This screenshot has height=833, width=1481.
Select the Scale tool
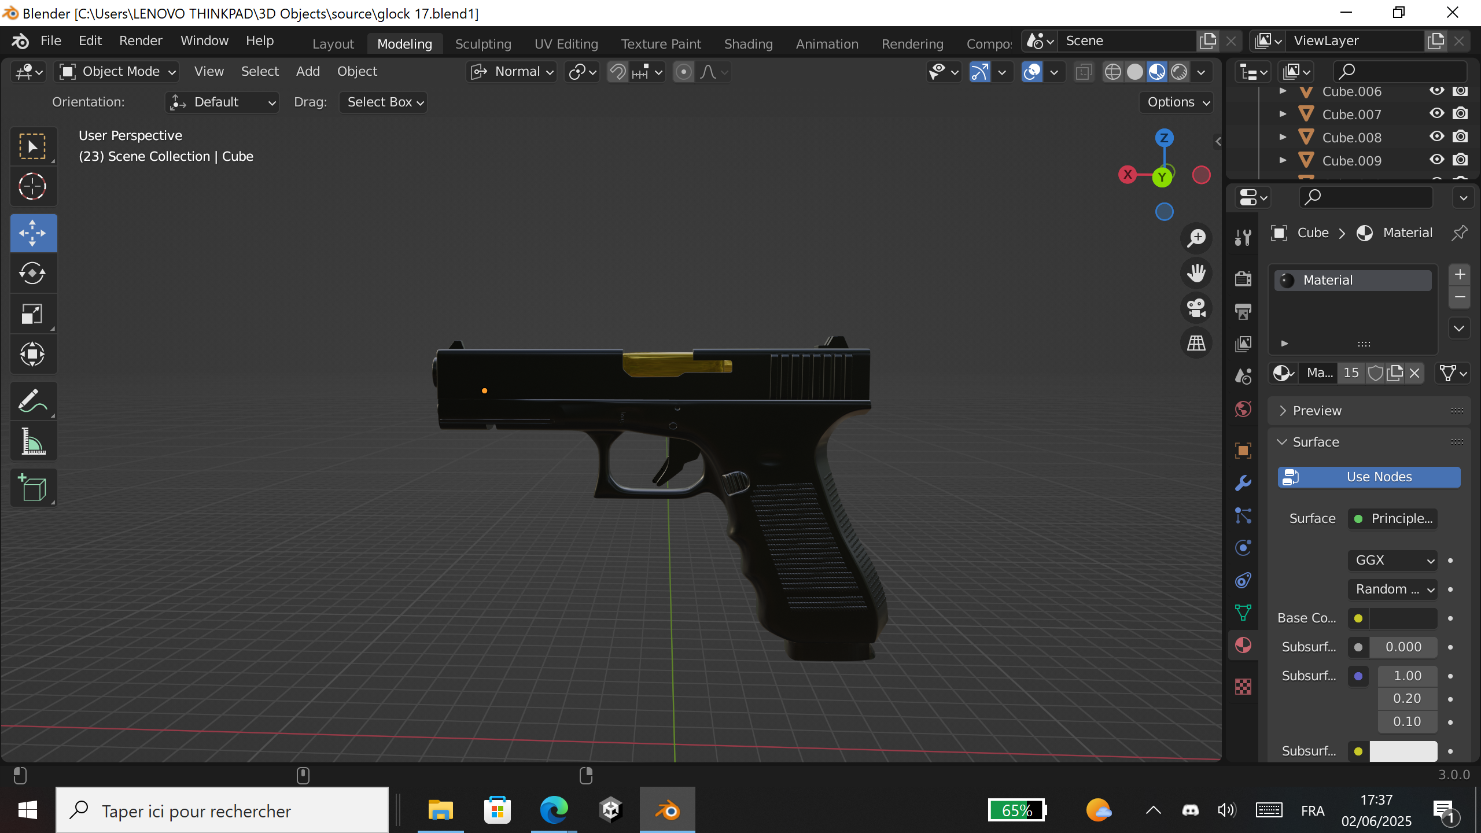[33, 314]
